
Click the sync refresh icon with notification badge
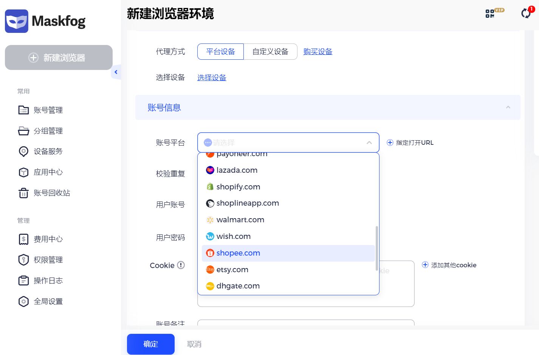point(526,13)
